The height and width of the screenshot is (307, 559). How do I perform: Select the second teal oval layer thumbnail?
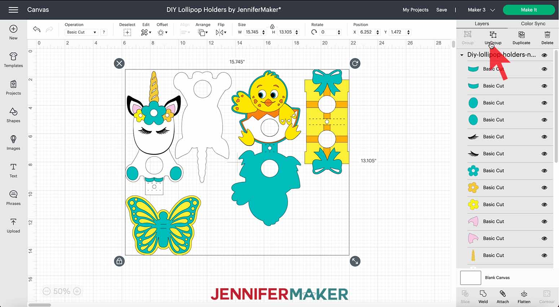[473, 120]
